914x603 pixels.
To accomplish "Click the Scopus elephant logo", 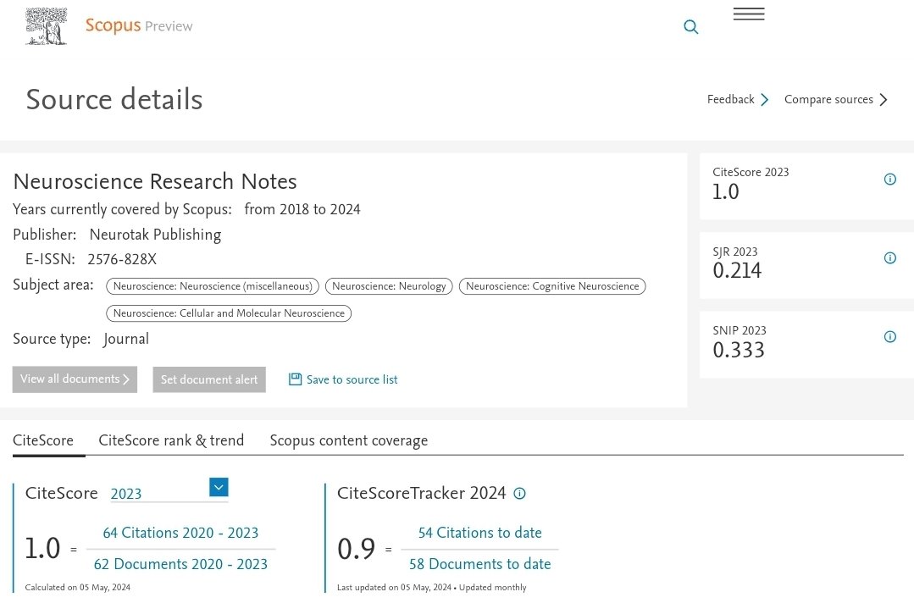I will [x=46, y=25].
